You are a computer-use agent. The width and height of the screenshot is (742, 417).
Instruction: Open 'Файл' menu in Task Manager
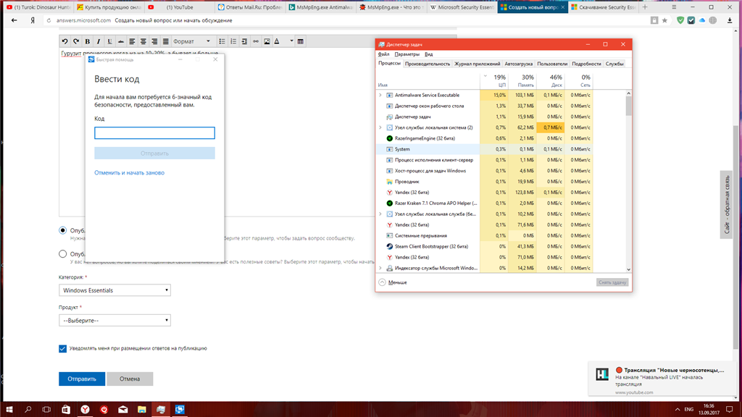click(383, 54)
